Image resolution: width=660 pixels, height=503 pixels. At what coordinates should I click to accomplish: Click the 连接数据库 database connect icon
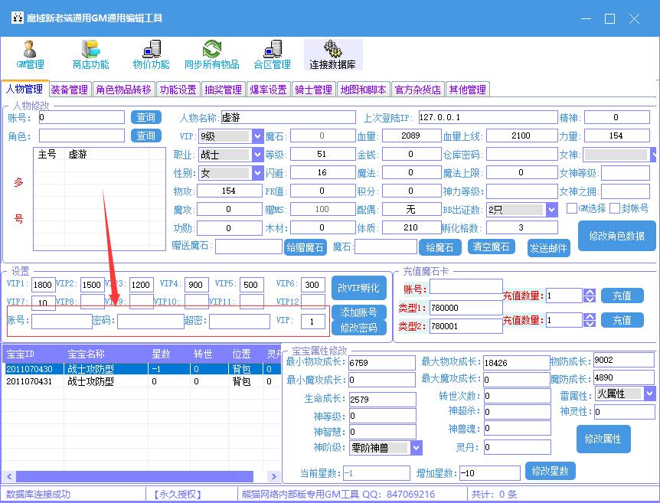332,55
